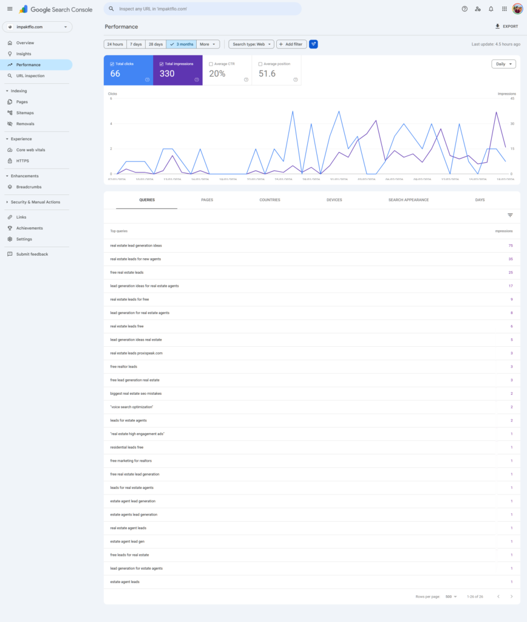Select URL inspection from the sidebar

click(x=32, y=75)
